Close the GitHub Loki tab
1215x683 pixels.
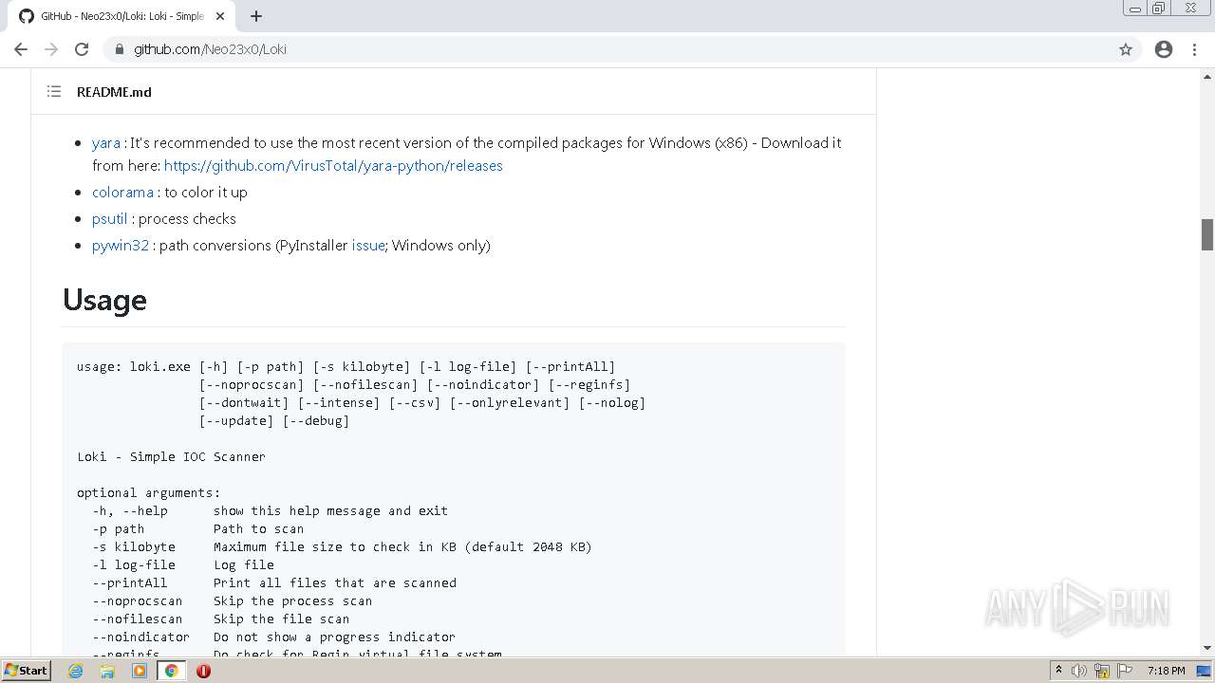point(220,16)
